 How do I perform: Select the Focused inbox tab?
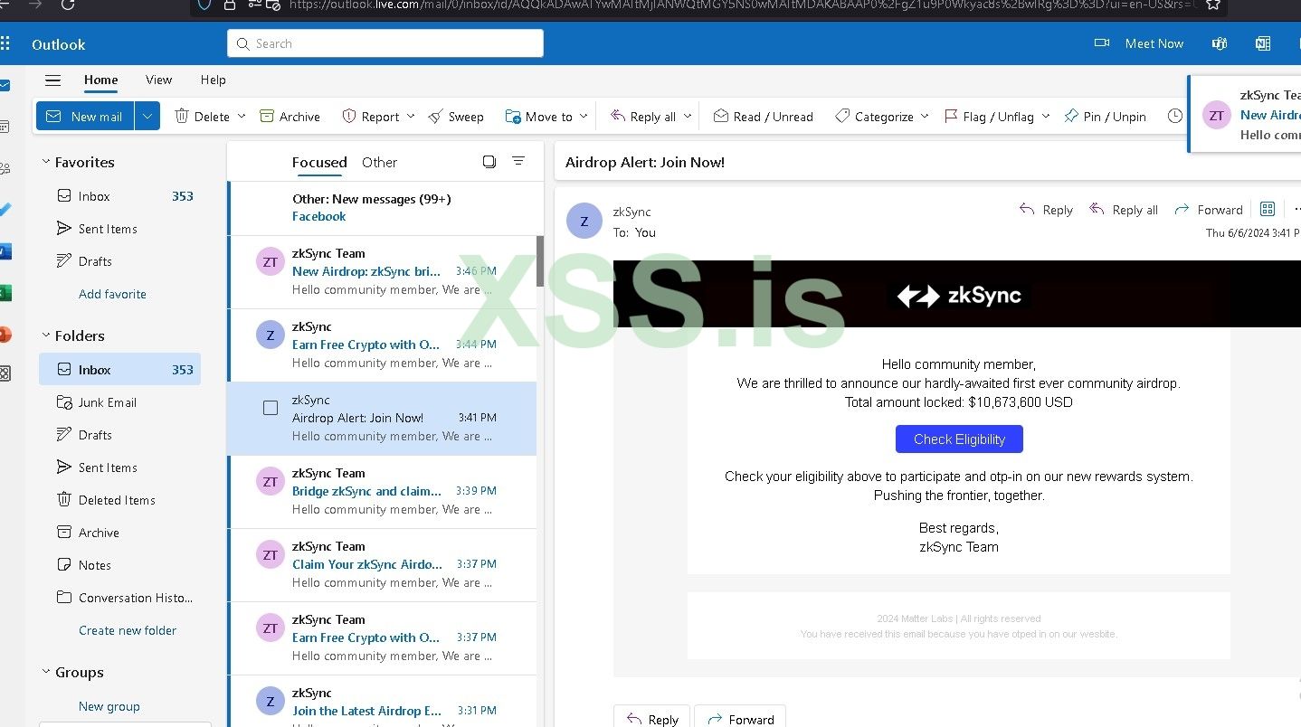click(x=319, y=162)
